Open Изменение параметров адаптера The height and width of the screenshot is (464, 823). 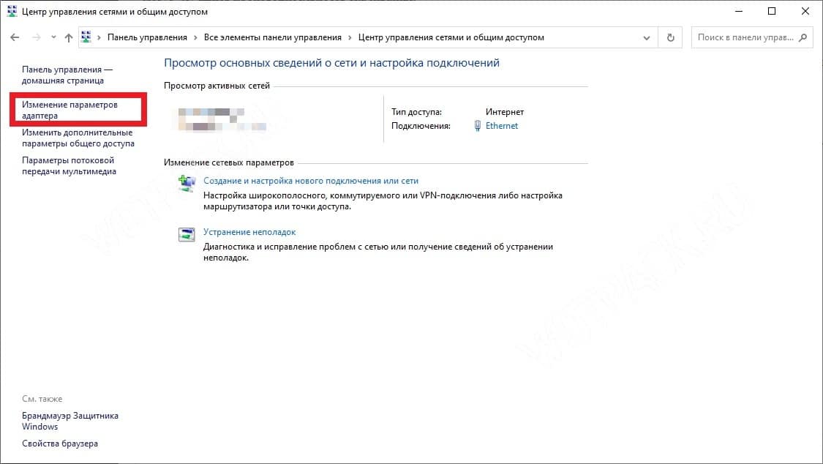(69, 110)
